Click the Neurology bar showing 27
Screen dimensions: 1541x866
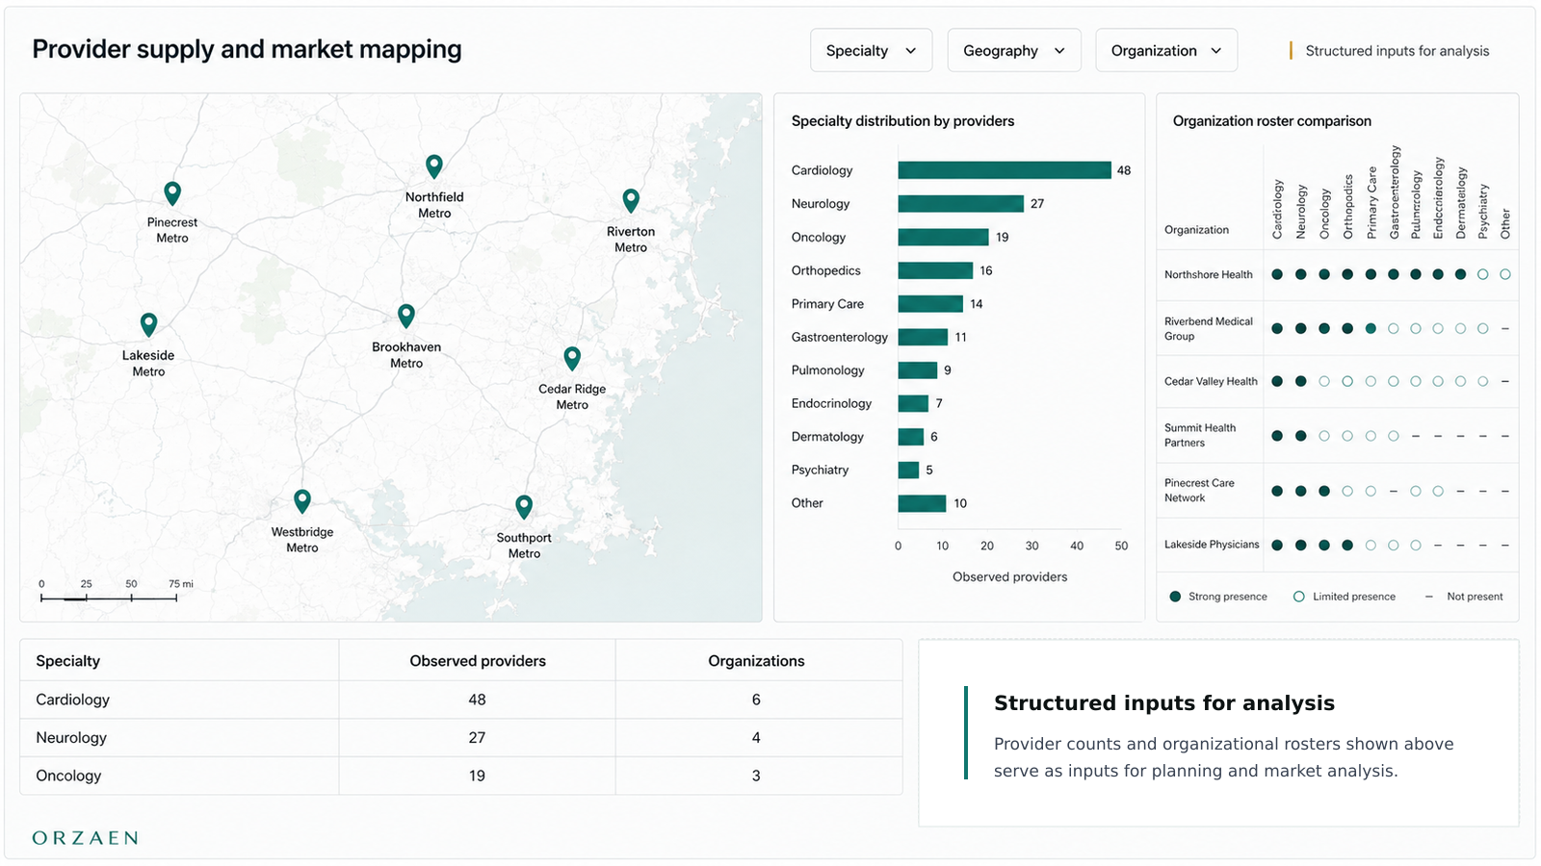point(961,204)
